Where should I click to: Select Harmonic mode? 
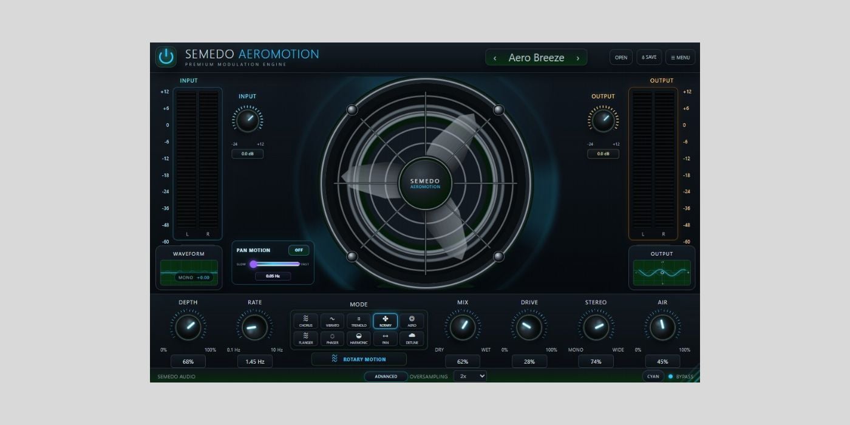(359, 339)
